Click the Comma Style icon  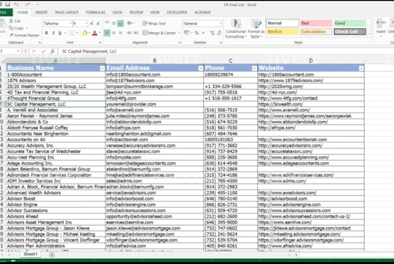(x=203, y=33)
